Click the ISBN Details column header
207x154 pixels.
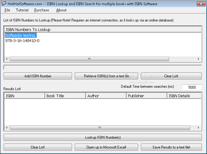pos(184,96)
